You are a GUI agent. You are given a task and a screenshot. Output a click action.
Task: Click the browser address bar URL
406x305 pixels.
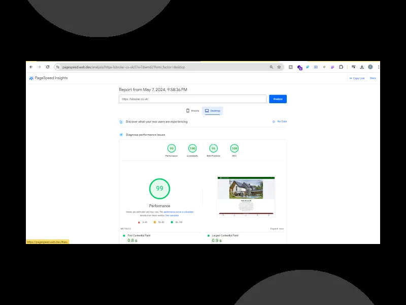point(124,67)
